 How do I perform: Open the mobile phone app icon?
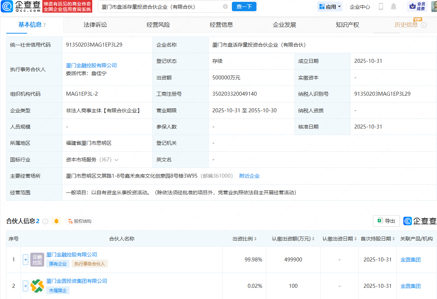point(381,6)
